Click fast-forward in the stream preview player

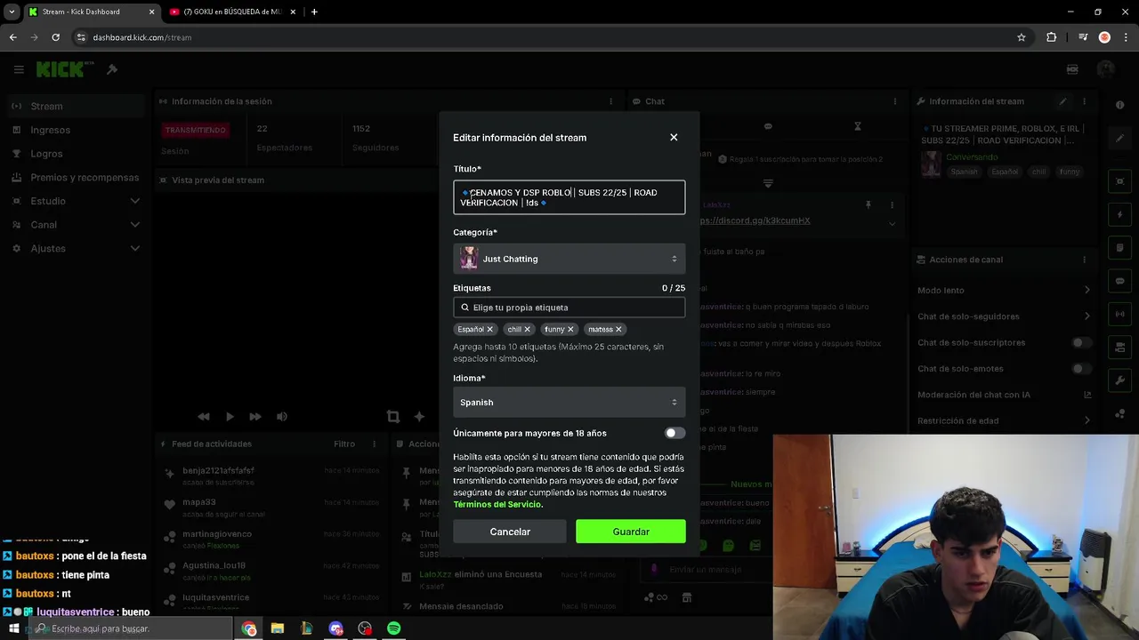[255, 416]
